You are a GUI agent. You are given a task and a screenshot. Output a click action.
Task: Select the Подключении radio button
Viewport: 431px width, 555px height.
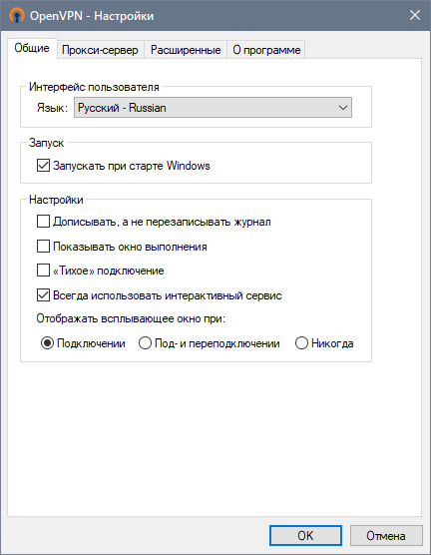point(47,343)
